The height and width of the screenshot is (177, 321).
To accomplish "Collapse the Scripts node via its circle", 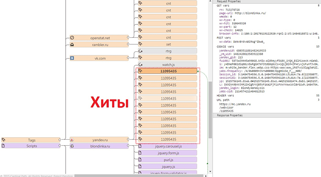I will click(60, 146).
